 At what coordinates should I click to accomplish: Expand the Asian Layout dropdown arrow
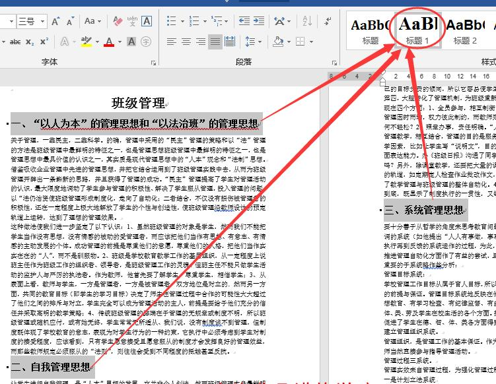[289, 22]
